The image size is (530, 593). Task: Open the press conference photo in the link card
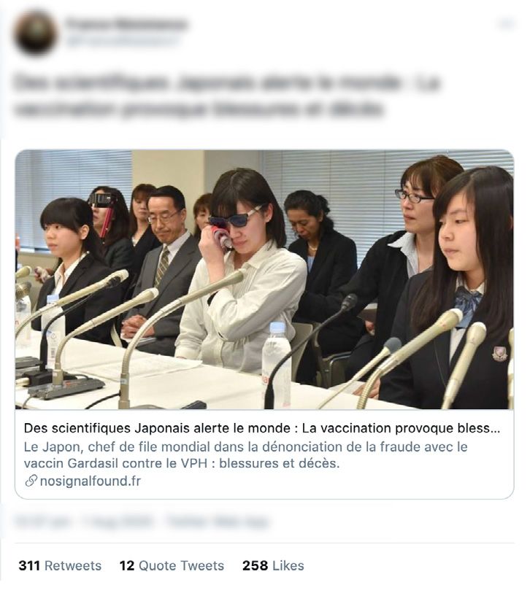(264, 279)
